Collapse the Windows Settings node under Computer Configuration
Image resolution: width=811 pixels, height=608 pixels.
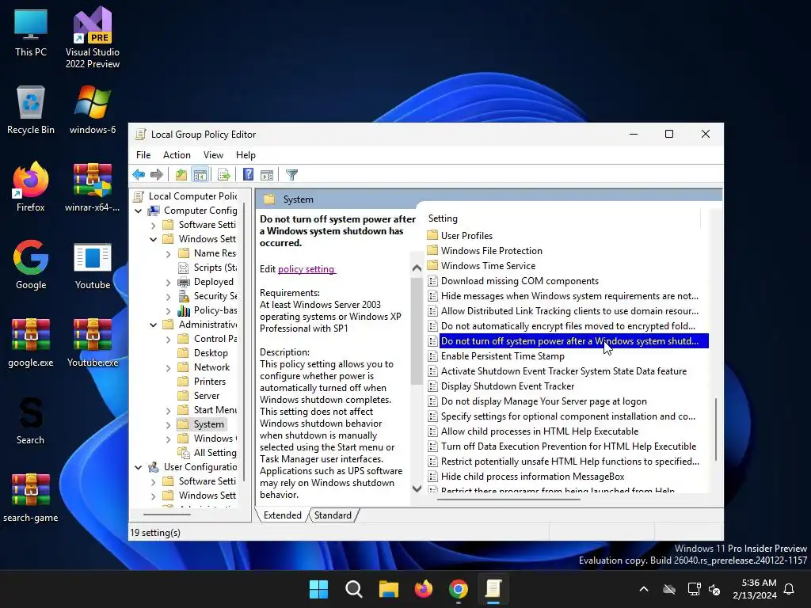click(x=153, y=239)
